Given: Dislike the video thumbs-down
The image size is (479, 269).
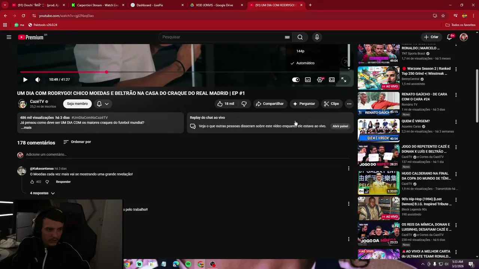Looking at the screenshot, I should tap(244, 104).
